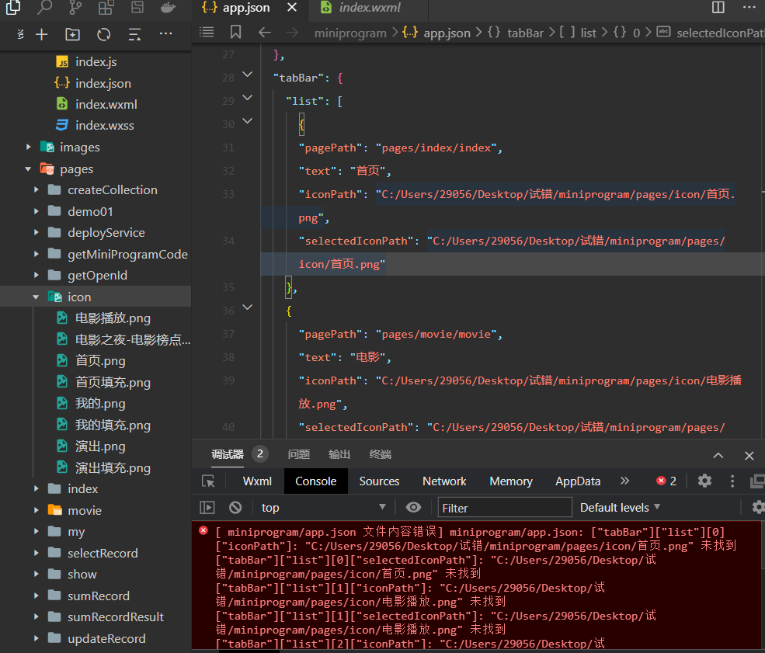
Task: Navigate forward with right arrow
Action: coord(292,32)
